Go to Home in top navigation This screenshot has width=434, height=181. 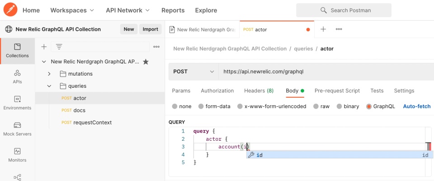click(31, 10)
